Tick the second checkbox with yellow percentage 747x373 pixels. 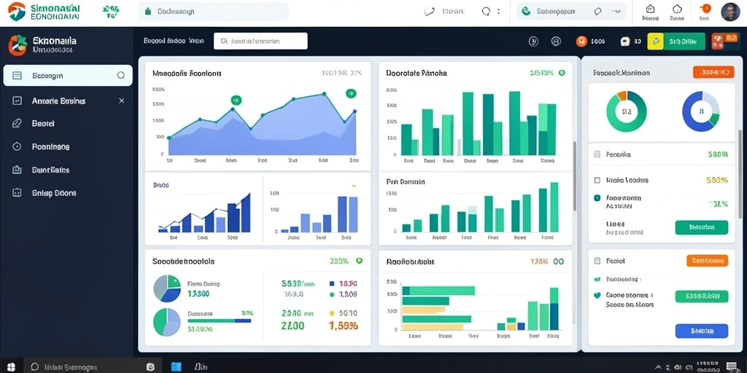597,181
